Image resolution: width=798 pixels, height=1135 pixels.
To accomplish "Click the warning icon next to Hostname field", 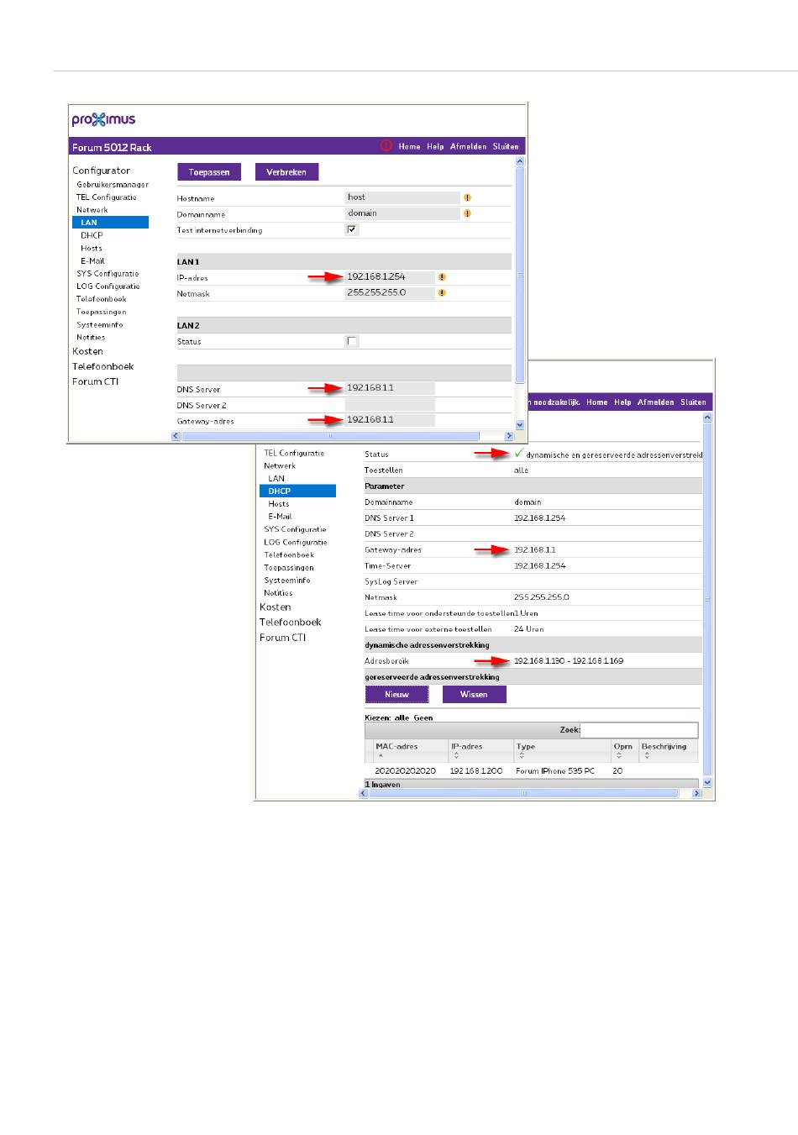I will point(467,197).
